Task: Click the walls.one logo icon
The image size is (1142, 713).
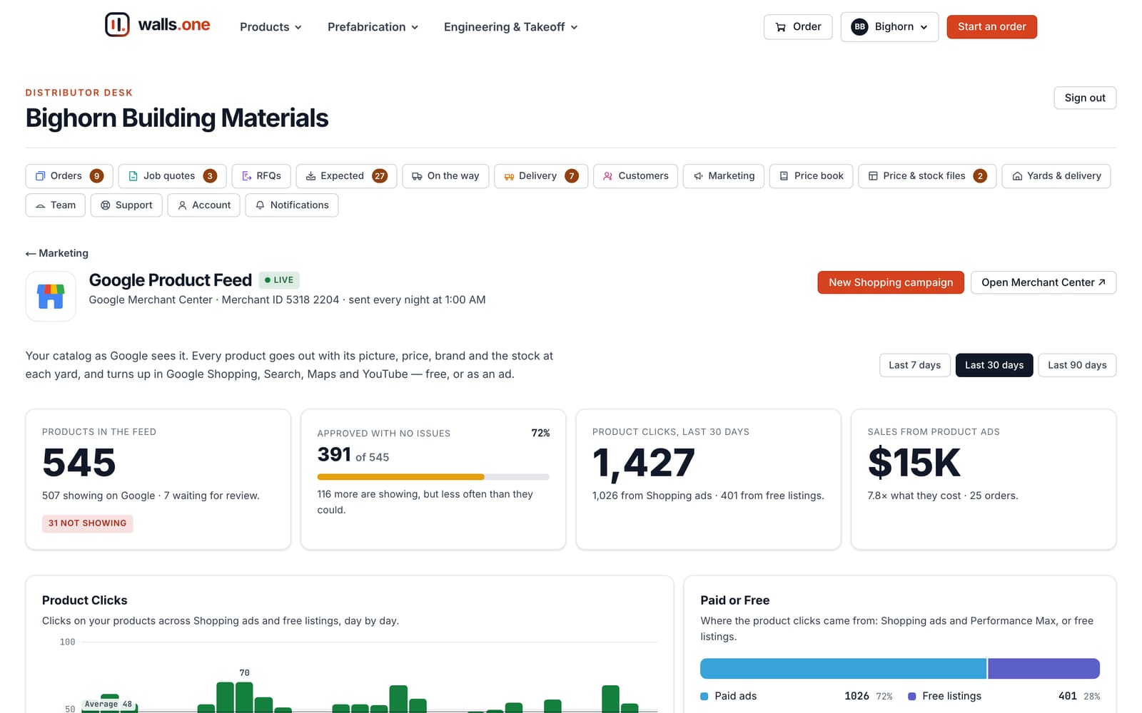Action: [117, 25]
